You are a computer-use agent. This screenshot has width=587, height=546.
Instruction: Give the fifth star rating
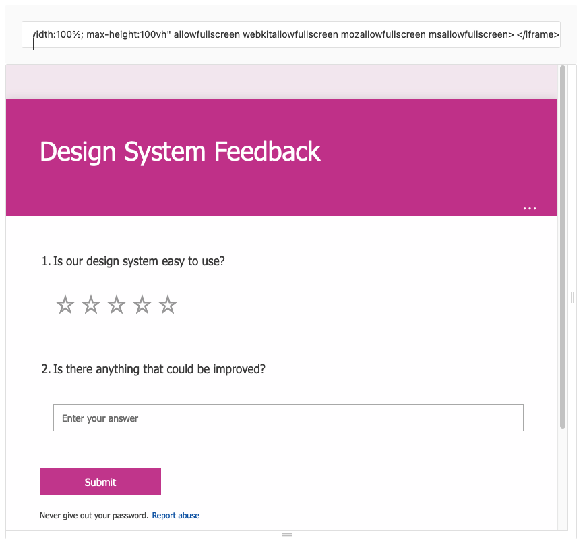168,304
